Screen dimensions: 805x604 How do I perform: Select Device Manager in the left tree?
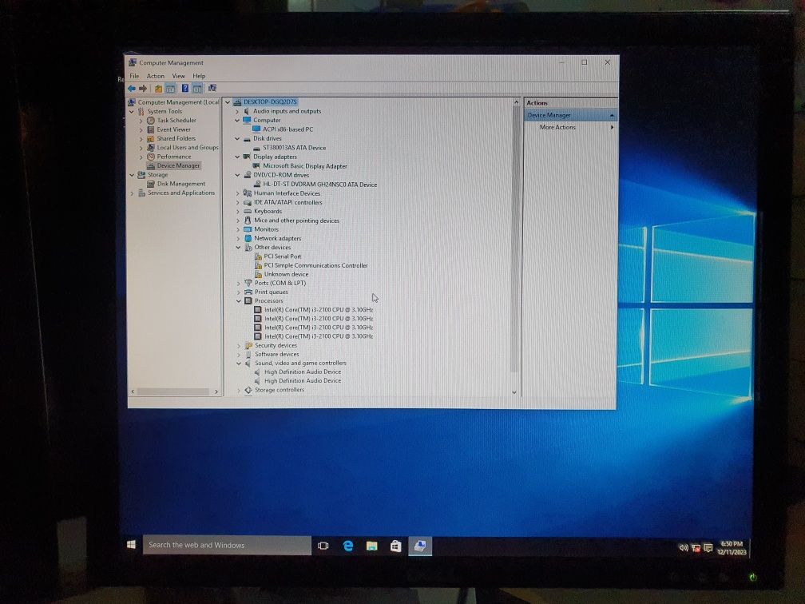pos(178,166)
